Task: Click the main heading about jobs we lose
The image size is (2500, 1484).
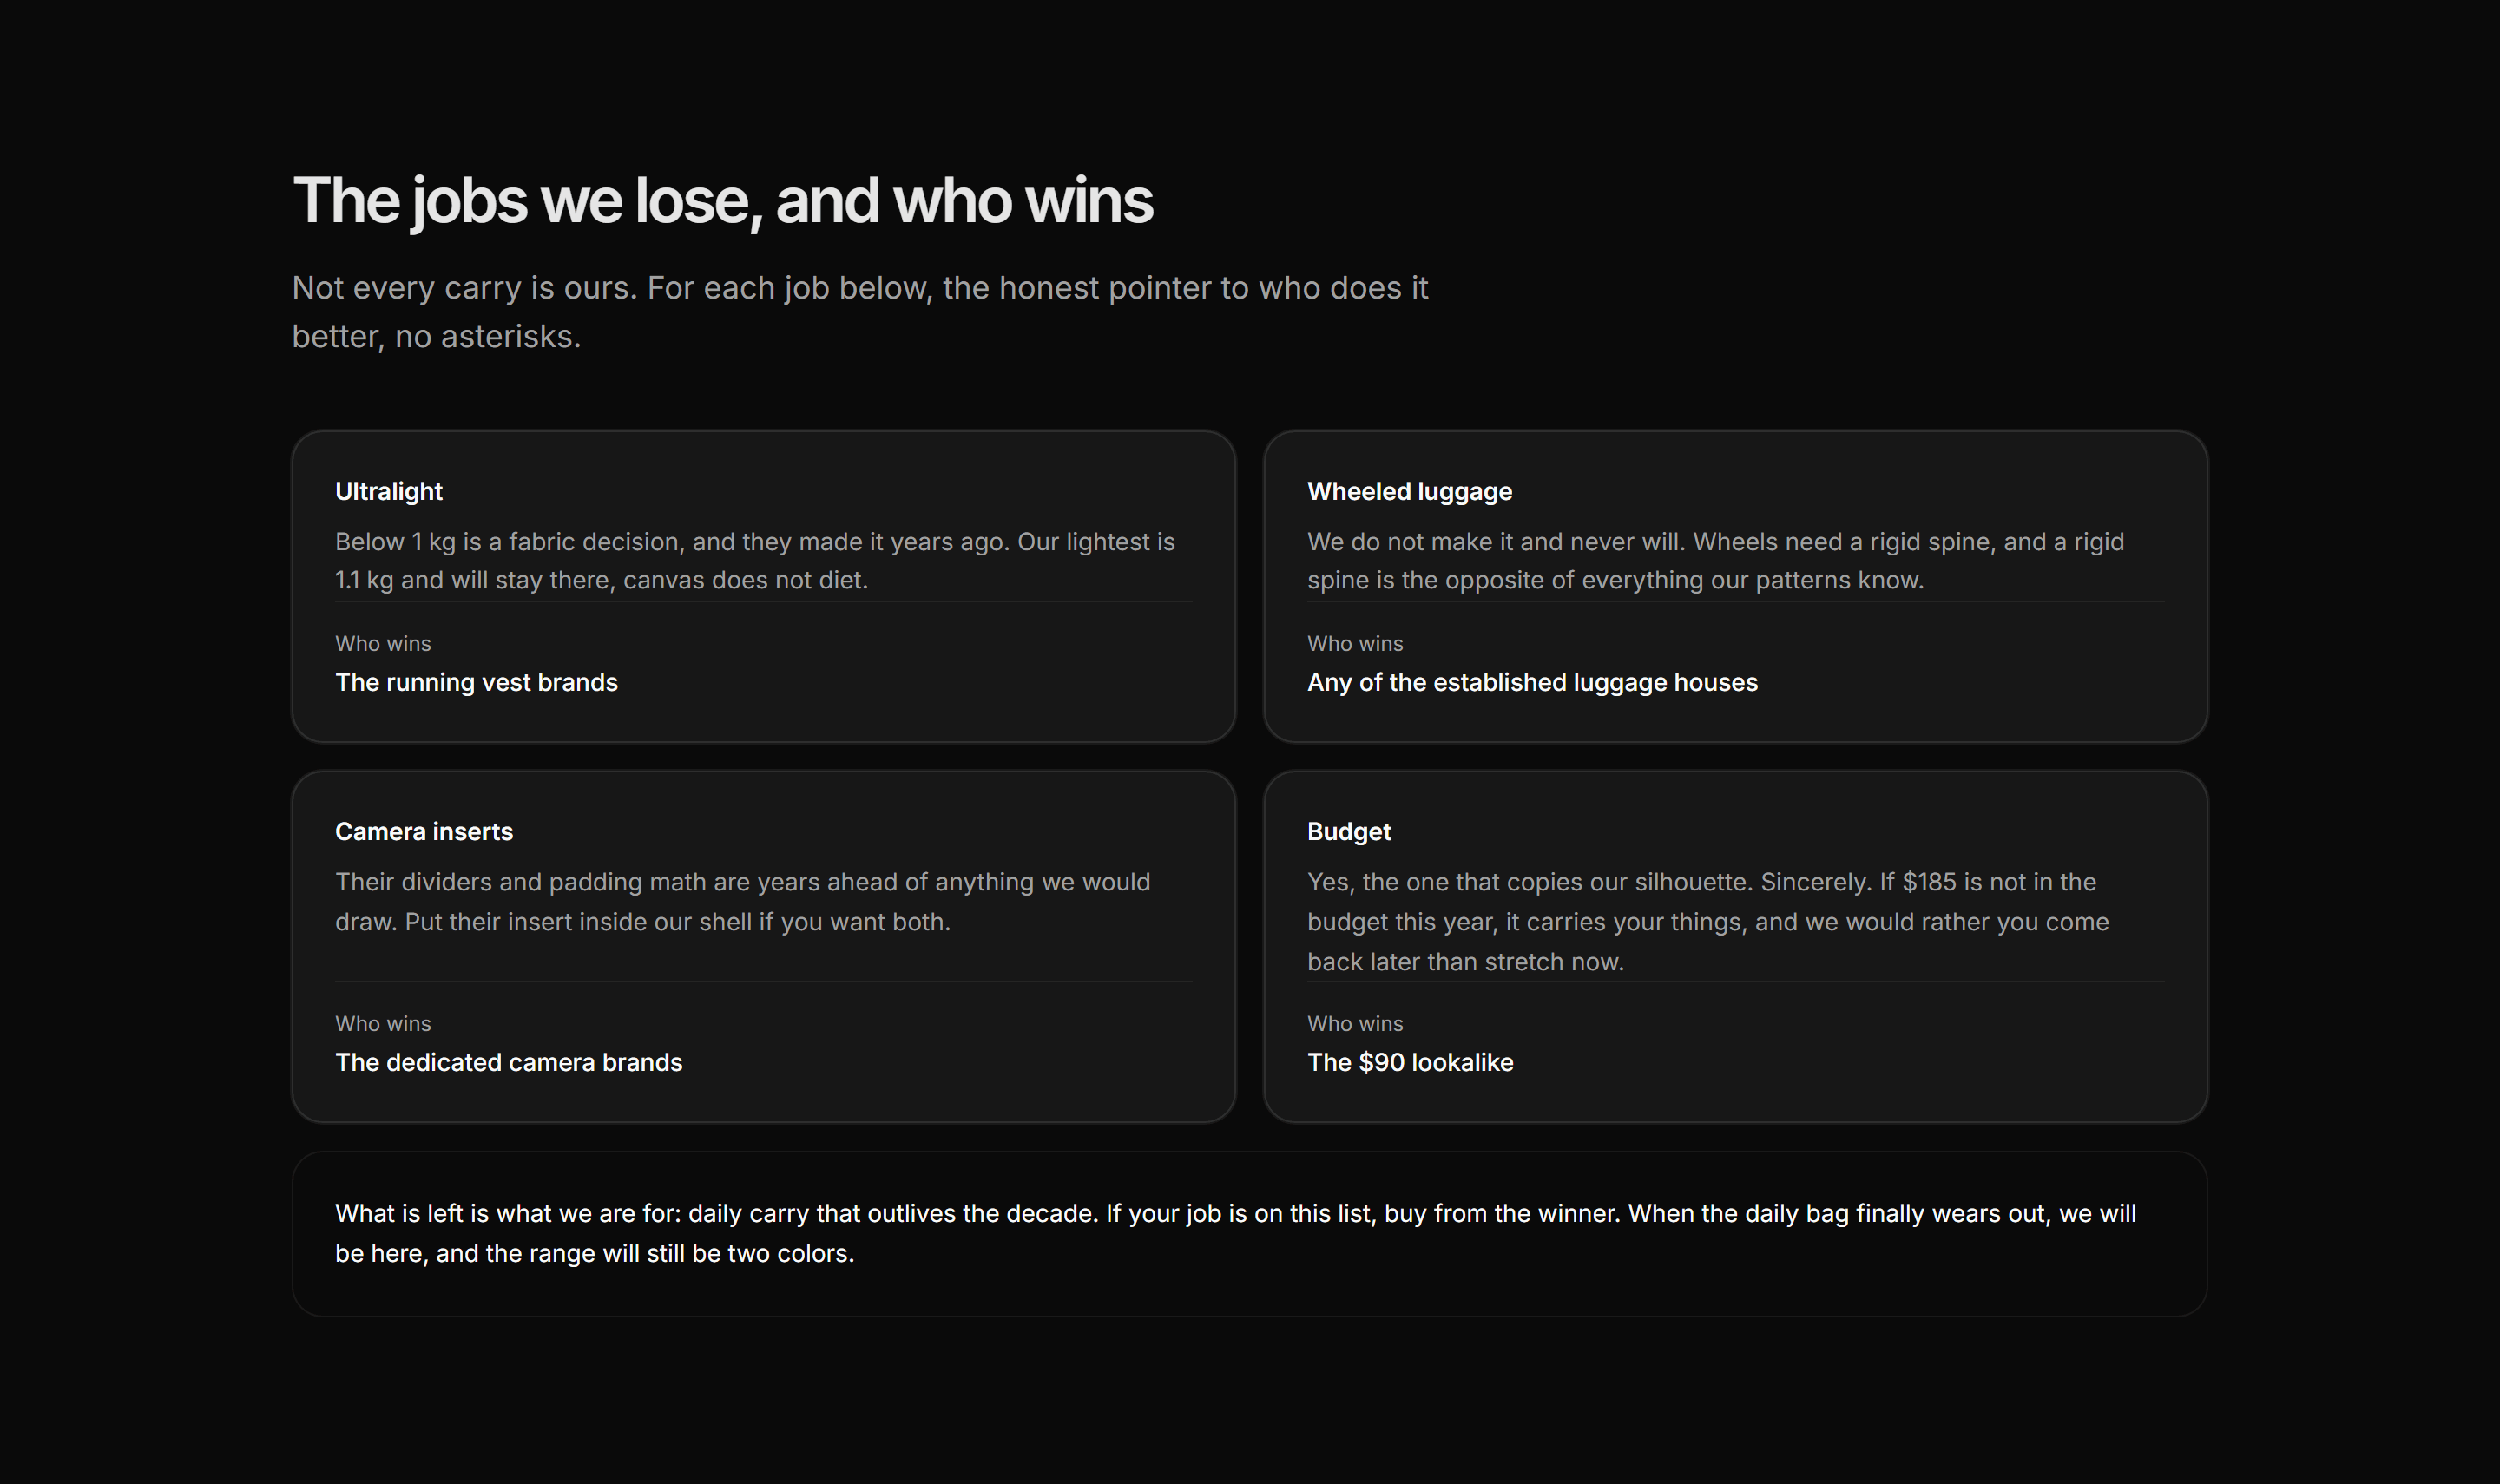Action: pos(722,200)
